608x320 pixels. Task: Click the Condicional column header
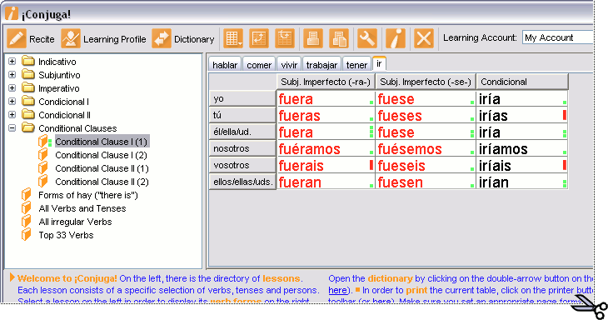522,82
